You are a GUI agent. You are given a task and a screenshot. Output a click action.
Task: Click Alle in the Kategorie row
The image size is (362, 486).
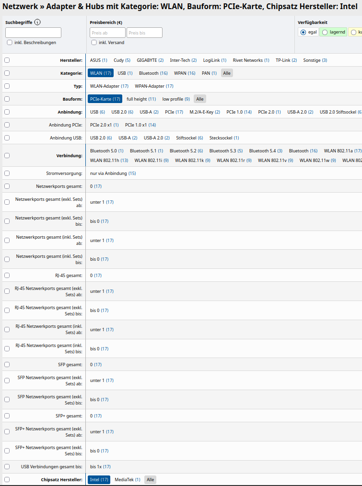point(227,73)
